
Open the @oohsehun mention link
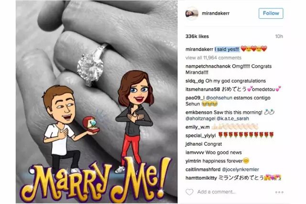click(x=219, y=98)
